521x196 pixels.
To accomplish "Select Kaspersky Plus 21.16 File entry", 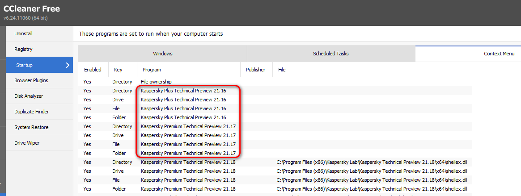I will (275, 108).
